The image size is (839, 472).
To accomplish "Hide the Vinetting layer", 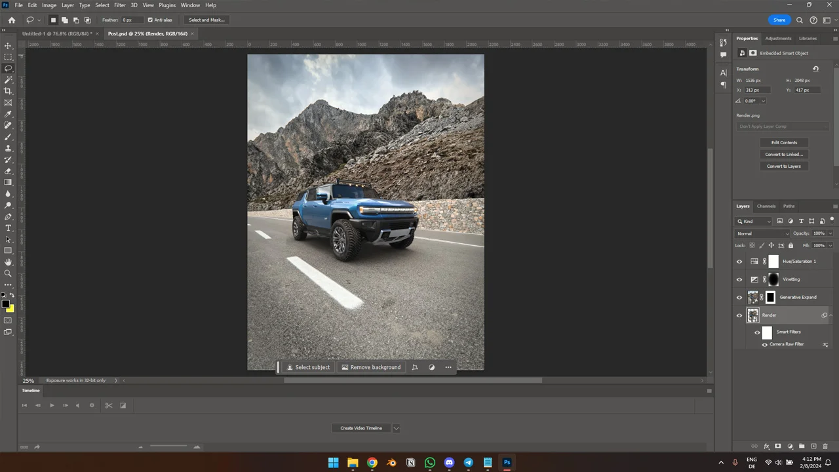I will pos(739,279).
